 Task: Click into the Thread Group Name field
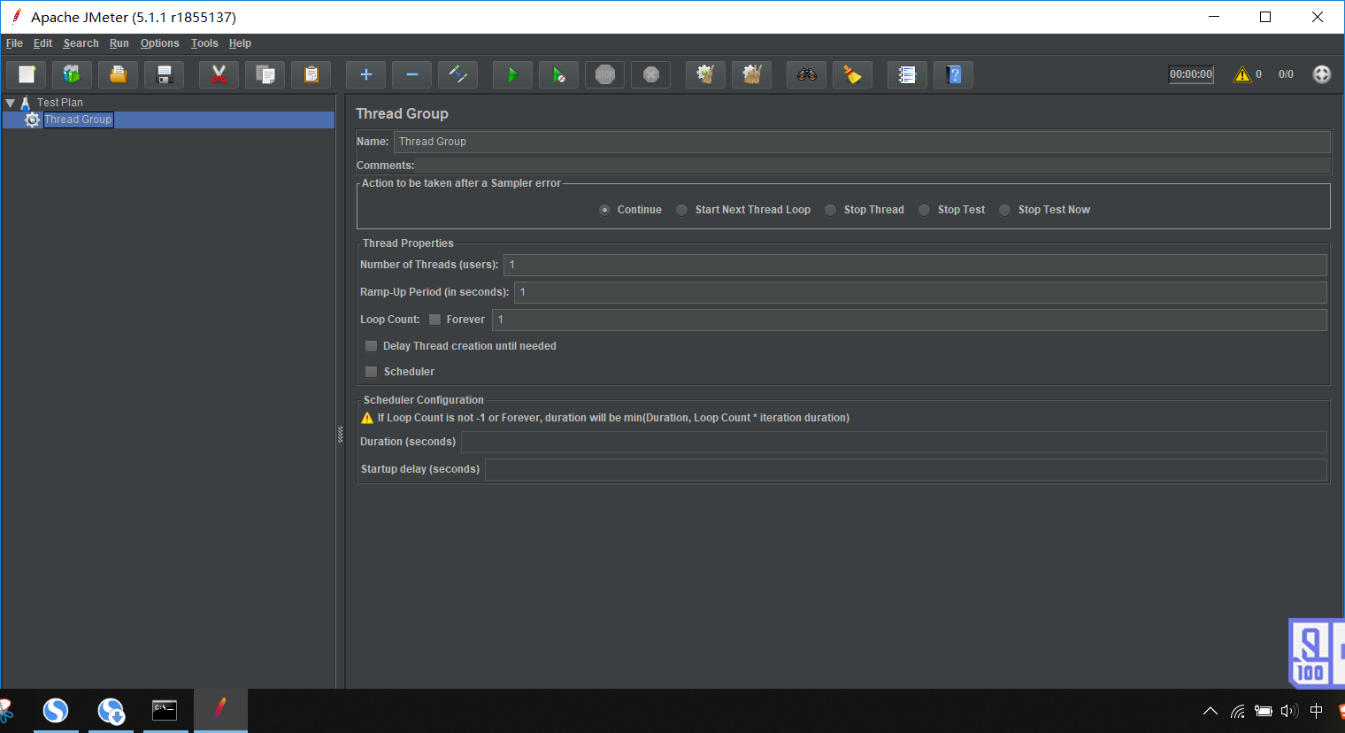[x=862, y=142]
